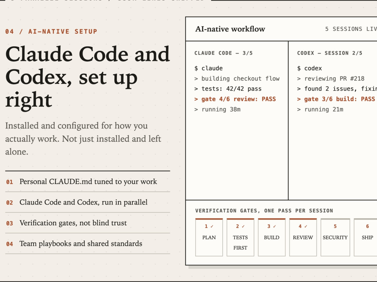Click the 'found 2 issues' terminal line

coord(337,89)
